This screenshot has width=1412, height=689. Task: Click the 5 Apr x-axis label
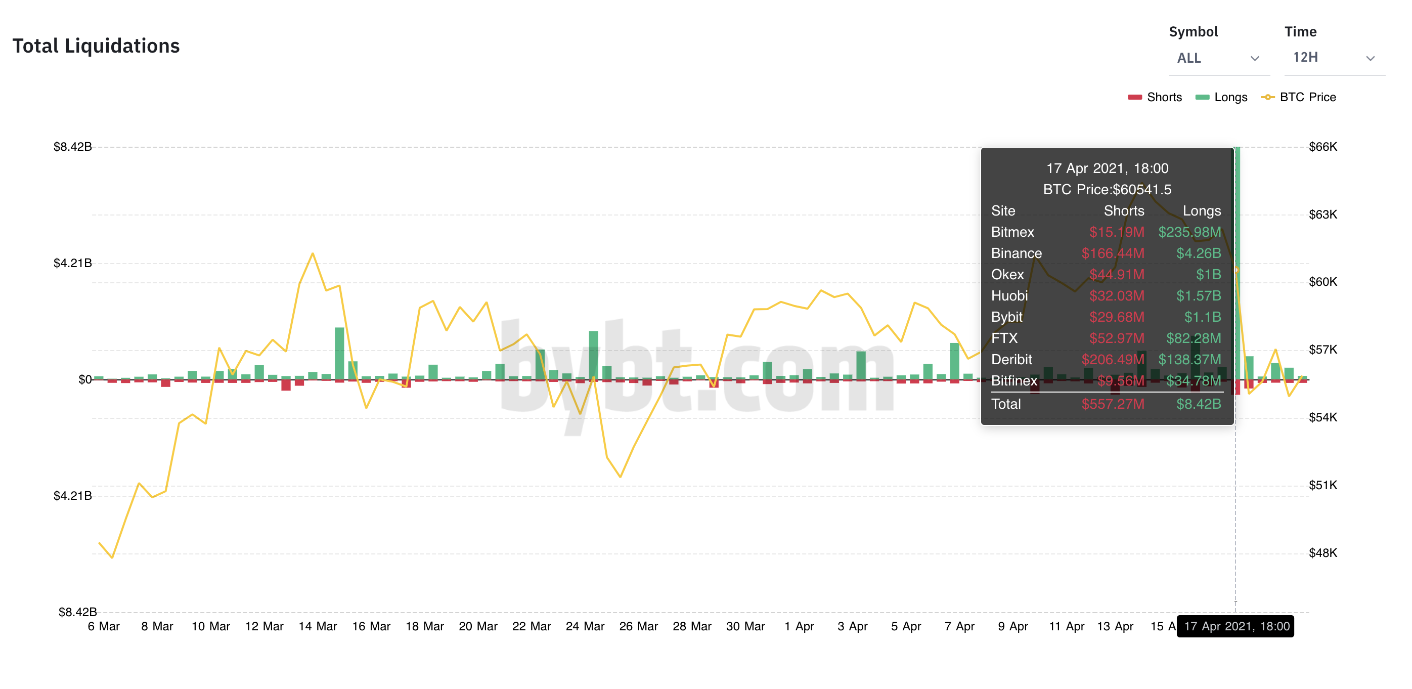coord(906,626)
